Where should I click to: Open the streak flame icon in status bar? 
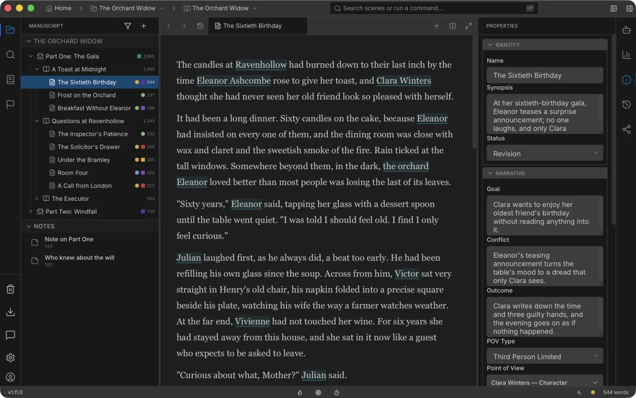click(x=300, y=393)
